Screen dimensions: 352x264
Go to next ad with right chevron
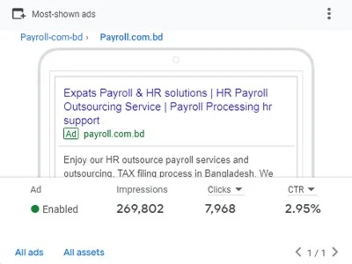[335, 252]
